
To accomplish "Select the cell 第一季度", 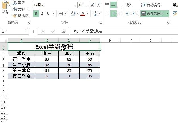I will [22, 59].
